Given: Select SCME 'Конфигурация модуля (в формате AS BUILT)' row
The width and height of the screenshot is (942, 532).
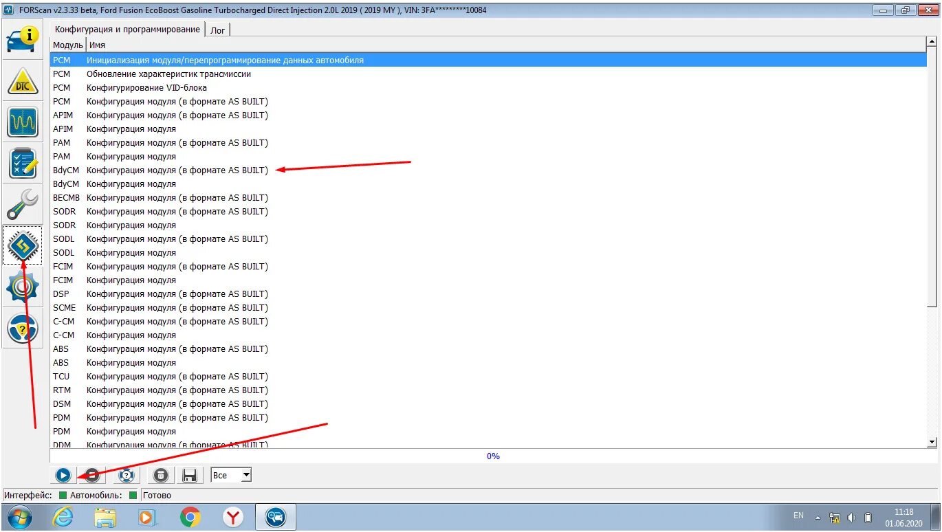Looking at the screenshot, I should pyautogui.click(x=488, y=307).
